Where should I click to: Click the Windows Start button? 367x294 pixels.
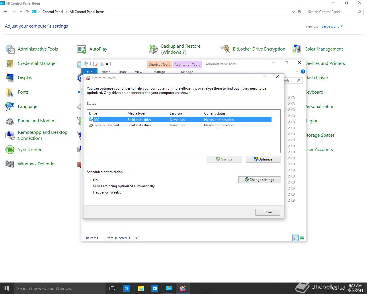click(7, 288)
